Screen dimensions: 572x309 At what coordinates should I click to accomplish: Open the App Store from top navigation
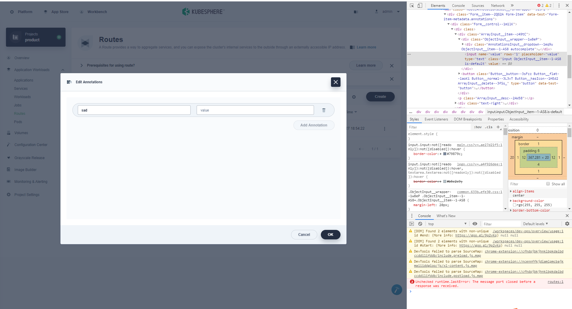click(59, 12)
